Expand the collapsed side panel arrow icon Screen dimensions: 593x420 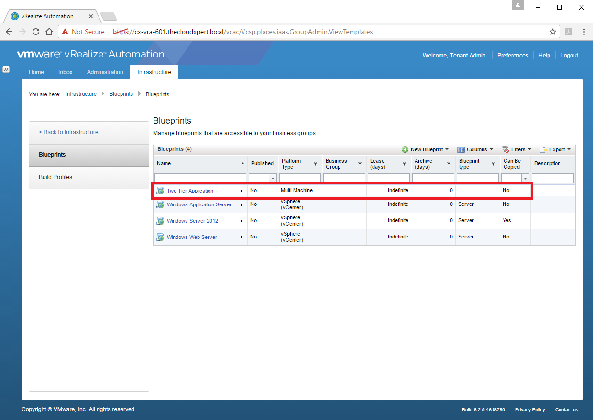[x=6, y=69]
